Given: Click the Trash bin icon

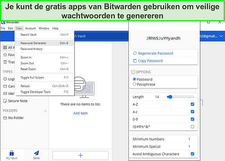Looking at the screenshot, I should click(x=5, y=62).
